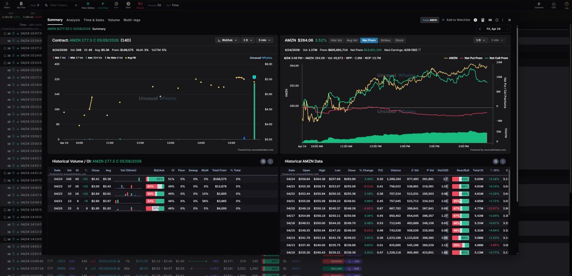
Task: Open Sort Time dropdown
Action: tap(173, 5)
